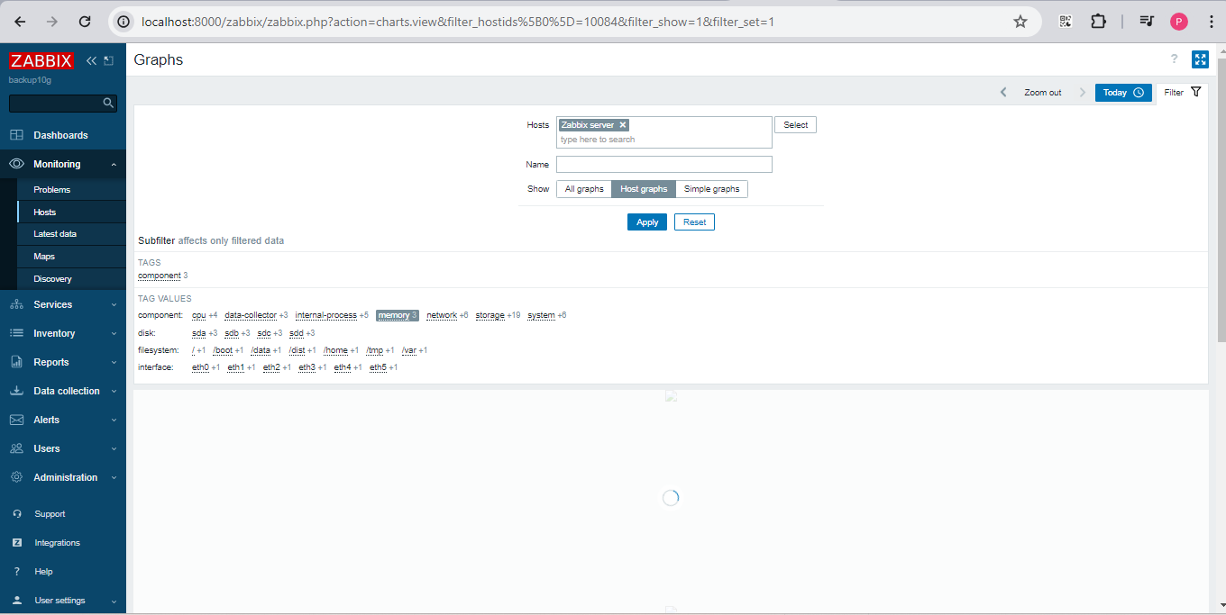
Task: Click the Reset button
Action: tap(694, 222)
